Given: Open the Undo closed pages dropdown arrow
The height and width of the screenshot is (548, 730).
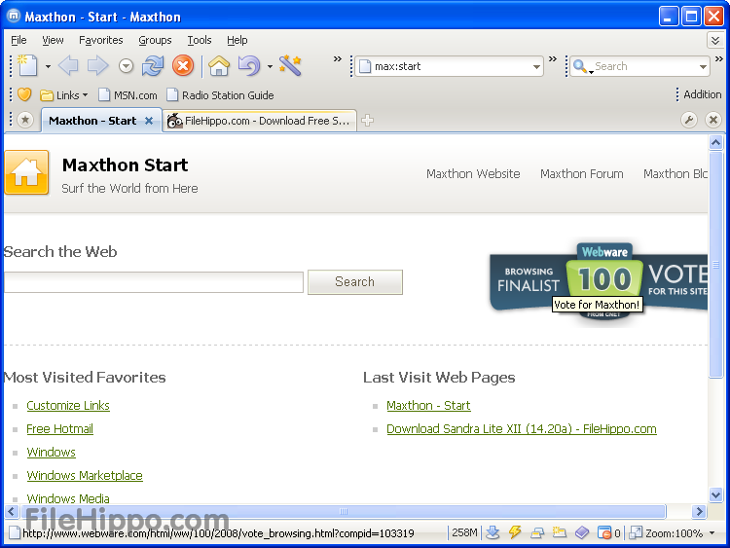Looking at the screenshot, I should tap(270, 66).
